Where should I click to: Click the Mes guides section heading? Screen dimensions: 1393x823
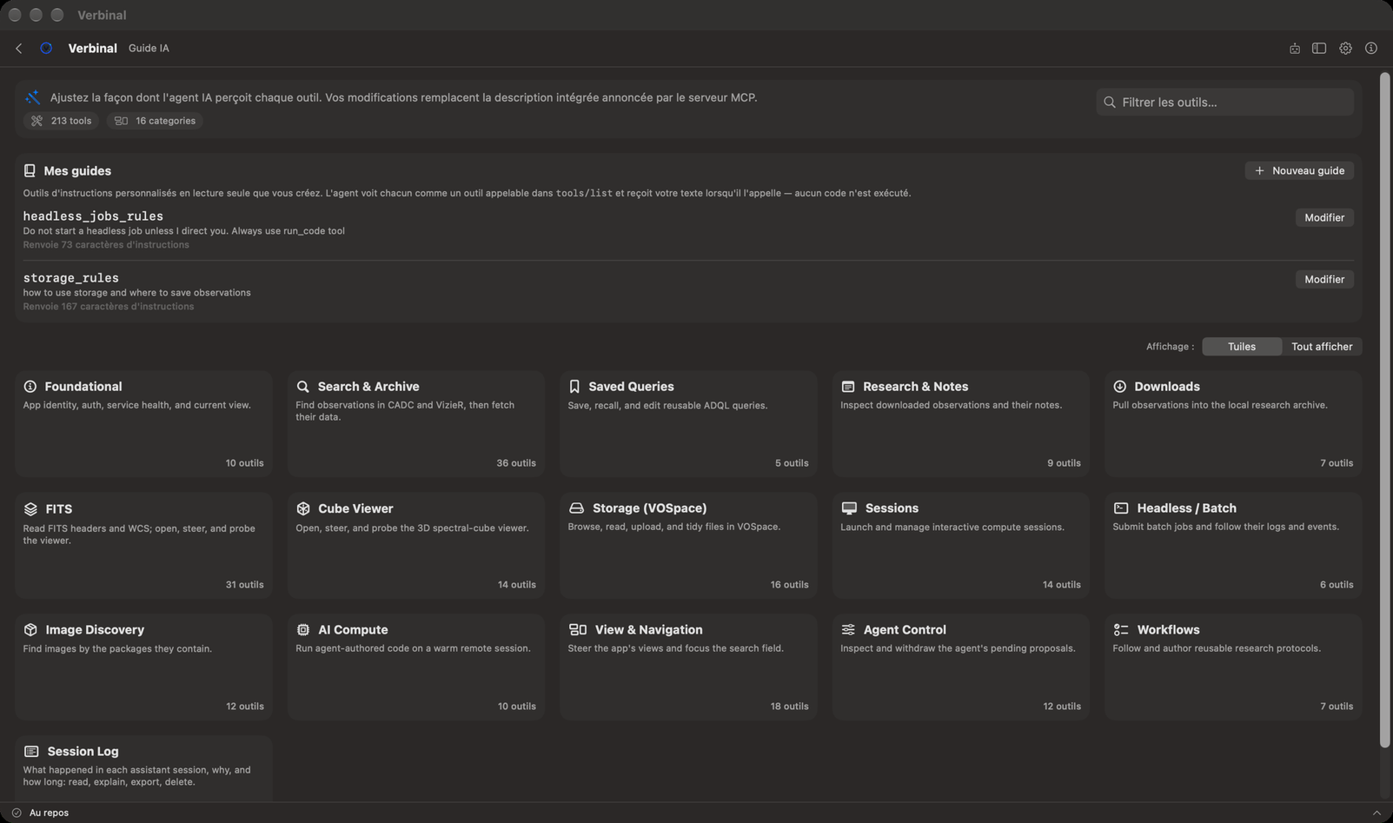coord(77,171)
